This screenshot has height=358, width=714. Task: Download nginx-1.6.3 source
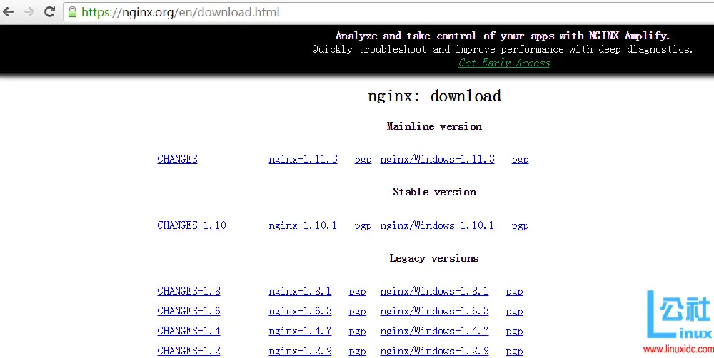coord(300,311)
